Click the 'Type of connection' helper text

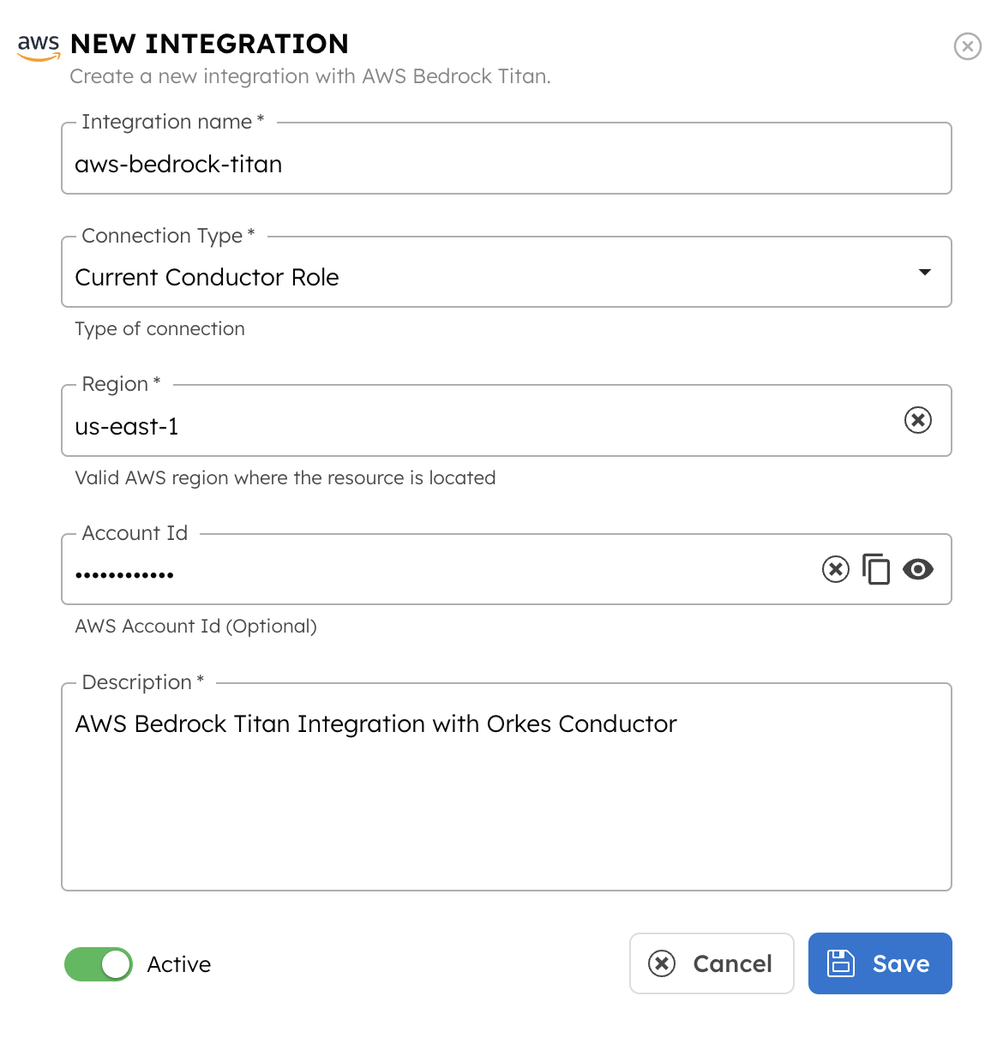pyautogui.click(x=160, y=329)
